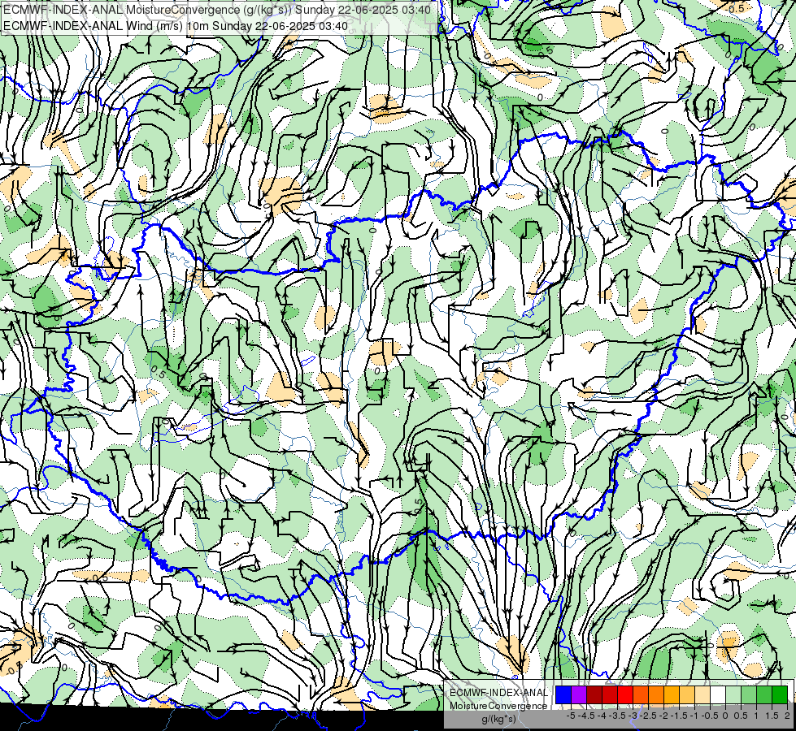Click the legend's ECMWF-INDEX-ANAL label

pyautogui.click(x=499, y=693)
